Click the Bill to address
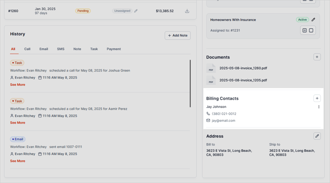This screenshot has height=183, width=330. (229, 153)
